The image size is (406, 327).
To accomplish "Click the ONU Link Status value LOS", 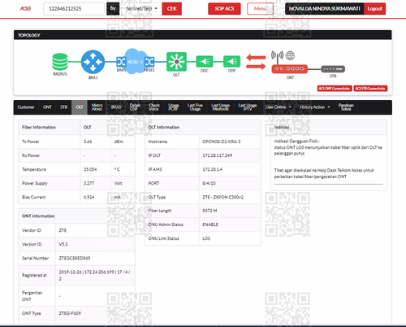I will tap(206, 238).
